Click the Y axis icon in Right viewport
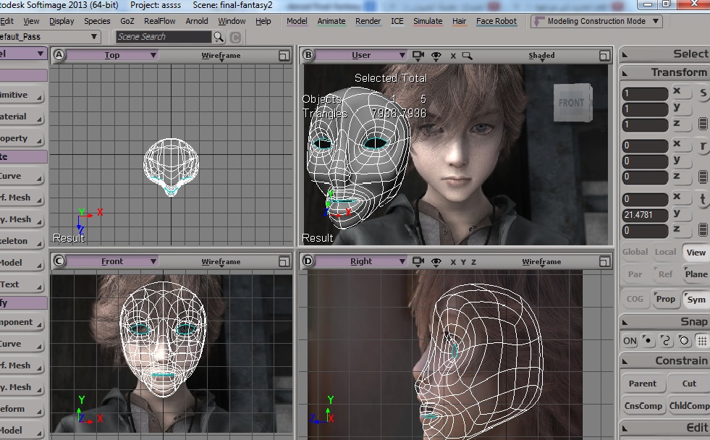The height and width of the screenshot is (440, 710). click(463, 262)
